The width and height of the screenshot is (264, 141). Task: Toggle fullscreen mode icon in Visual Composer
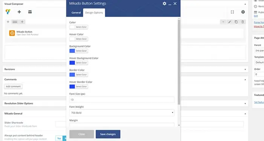[232, 12]
